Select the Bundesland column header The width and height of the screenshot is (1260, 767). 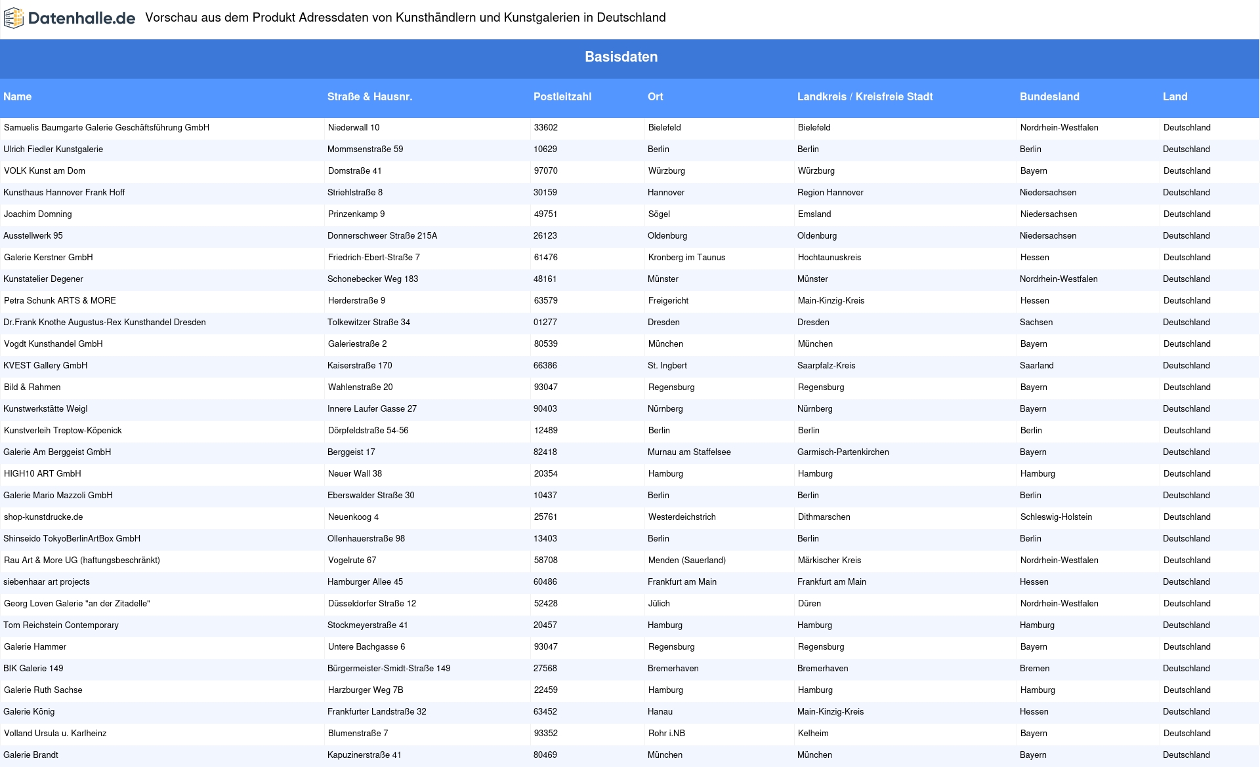click(x=1049, y=97)
